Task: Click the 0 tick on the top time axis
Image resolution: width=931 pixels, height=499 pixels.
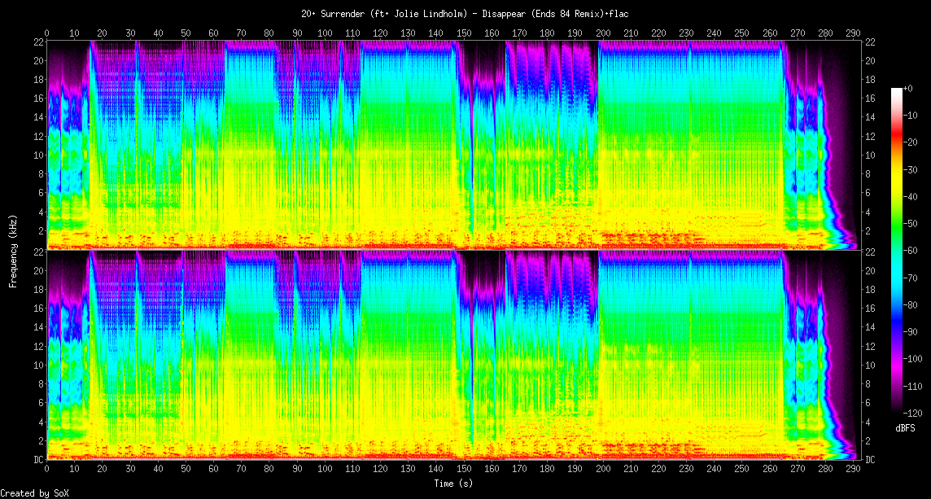Action: click(47, 33)
